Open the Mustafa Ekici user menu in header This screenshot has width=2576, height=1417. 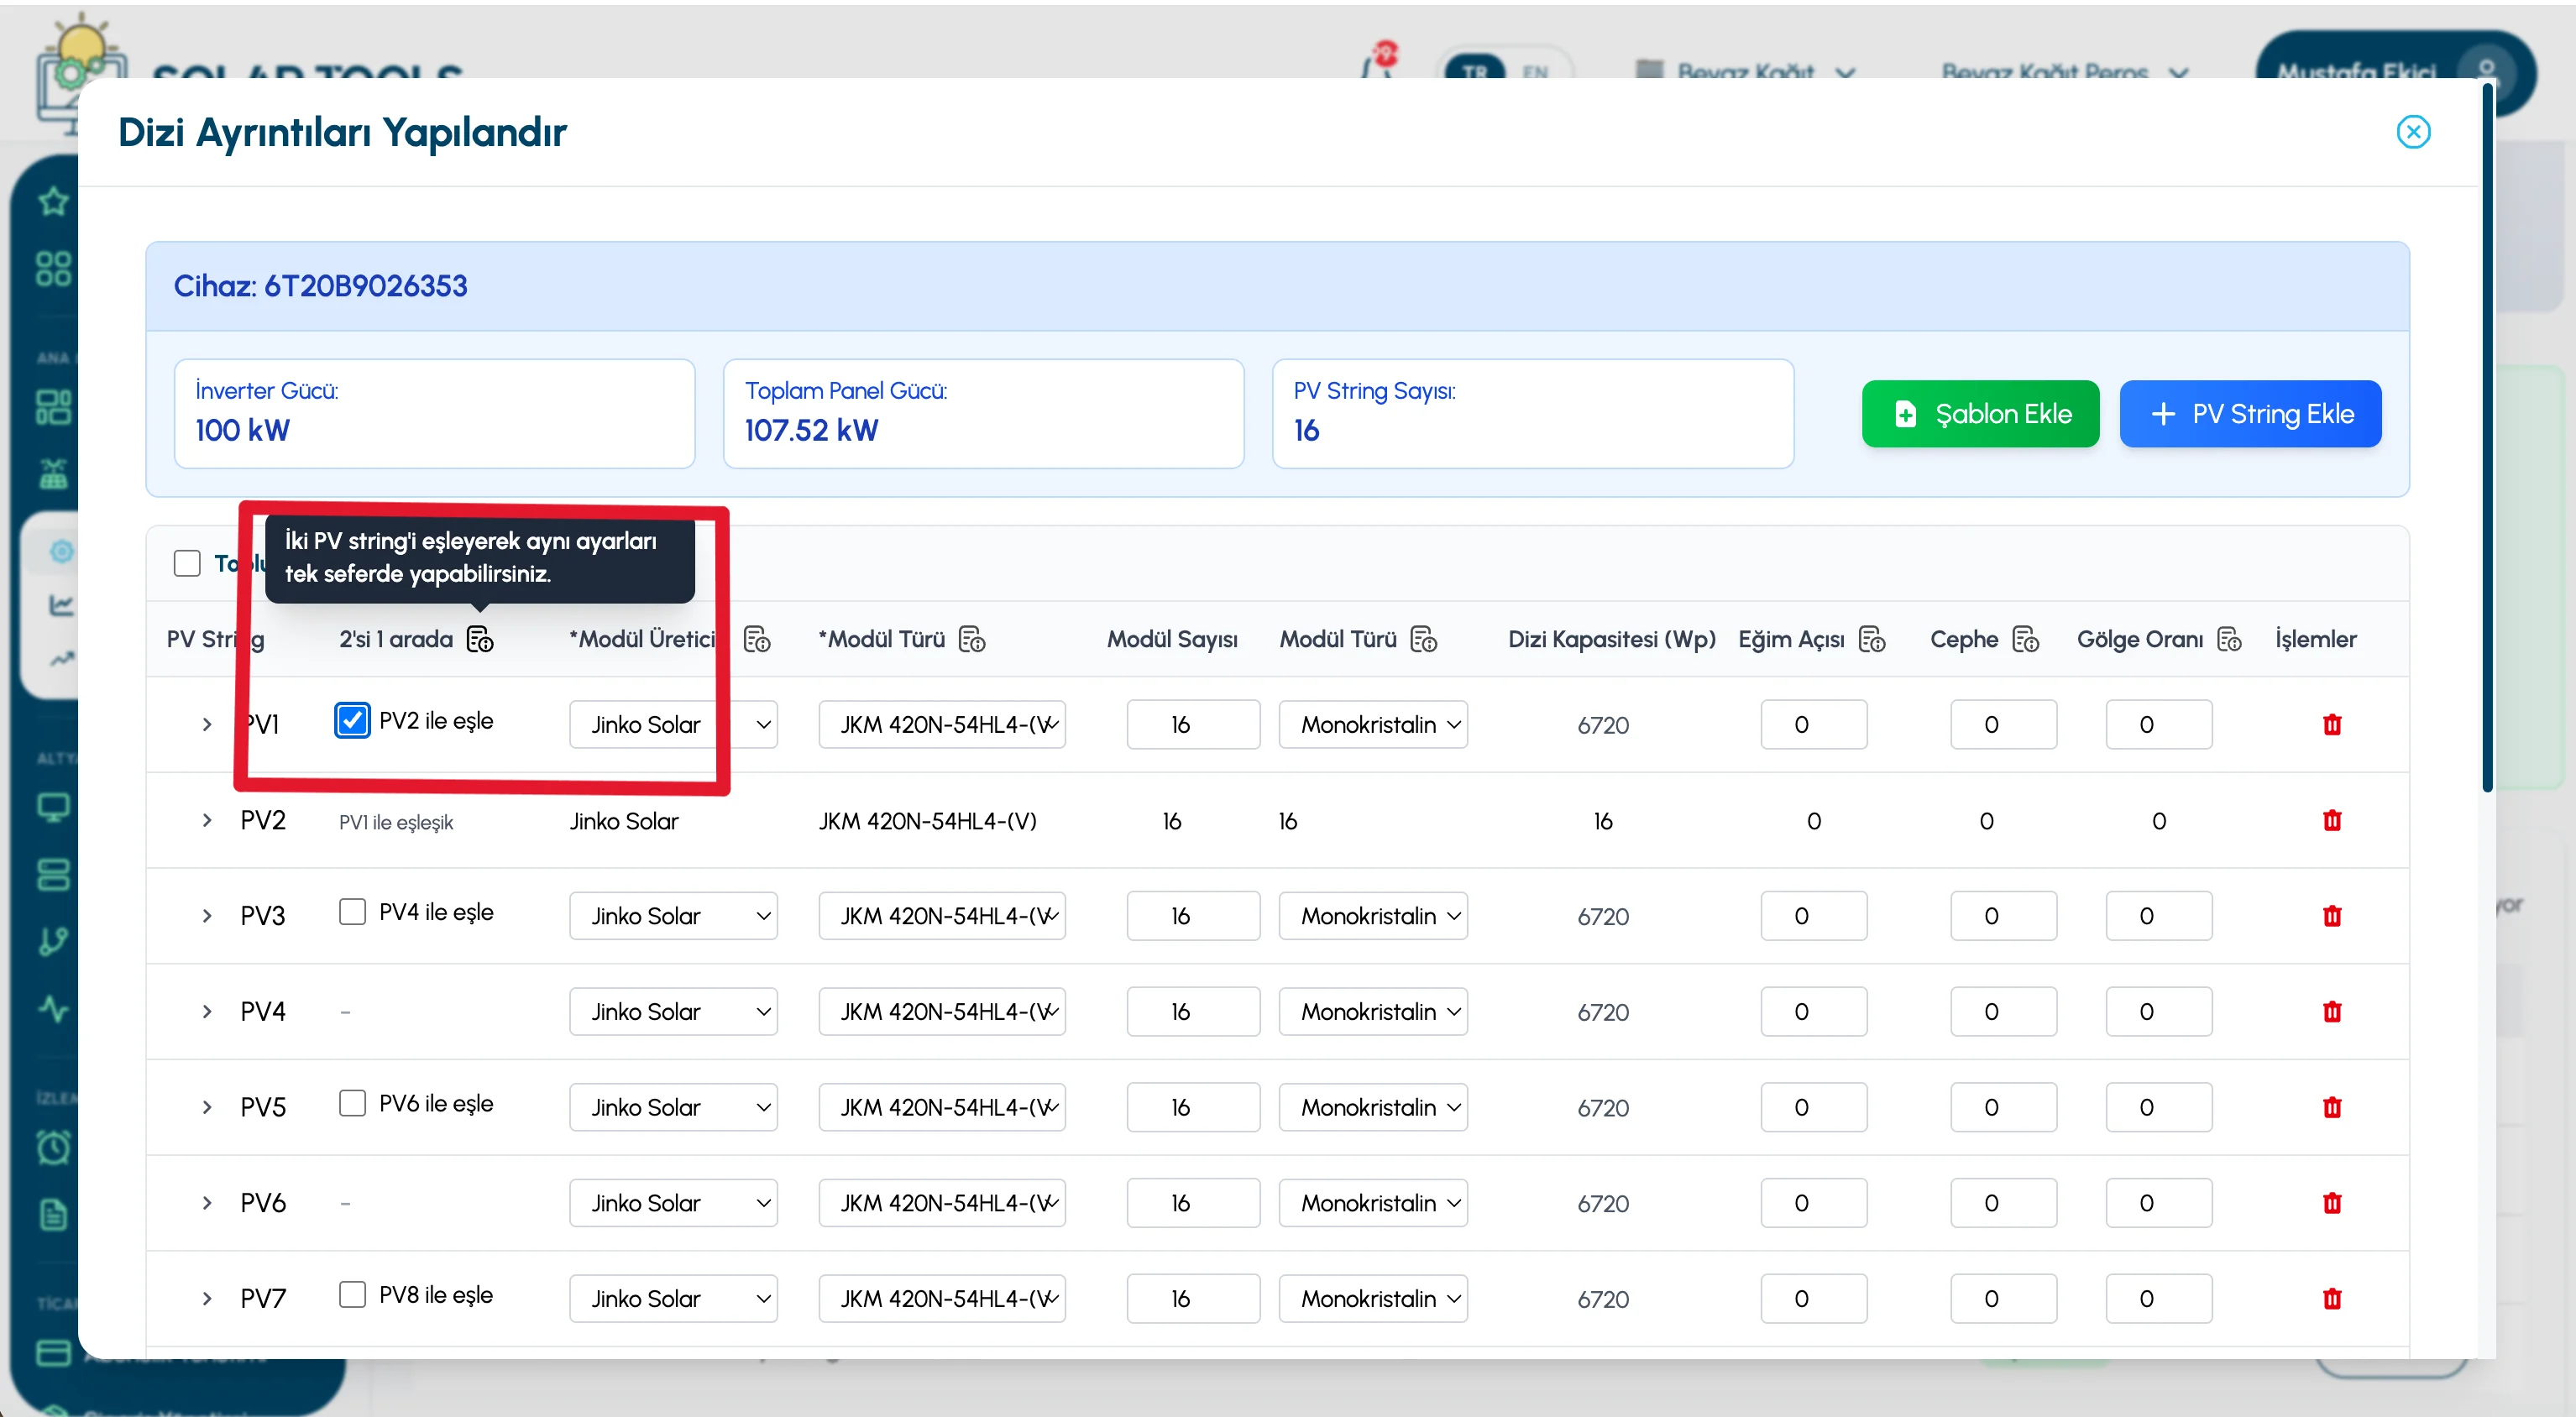point(2395,72)
